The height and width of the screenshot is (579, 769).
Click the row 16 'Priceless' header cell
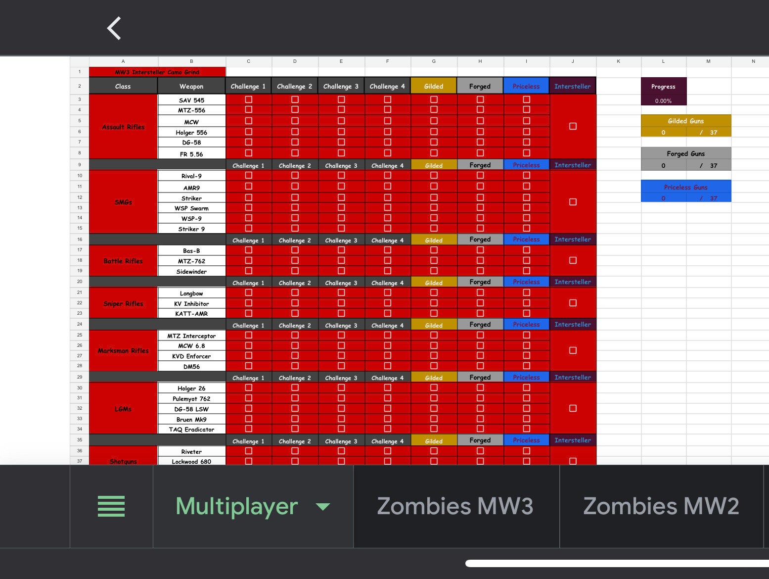coord(526,240)
